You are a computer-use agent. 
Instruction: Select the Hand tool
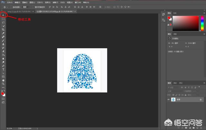click(x=3, y=80)
